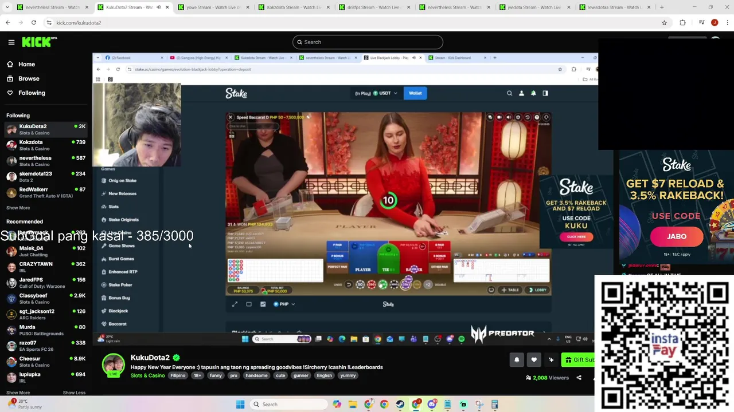This screenshot has width=734, height=412.
Task: Open Kokzdota channel in Following list
Action: click(x=45, y=145)
